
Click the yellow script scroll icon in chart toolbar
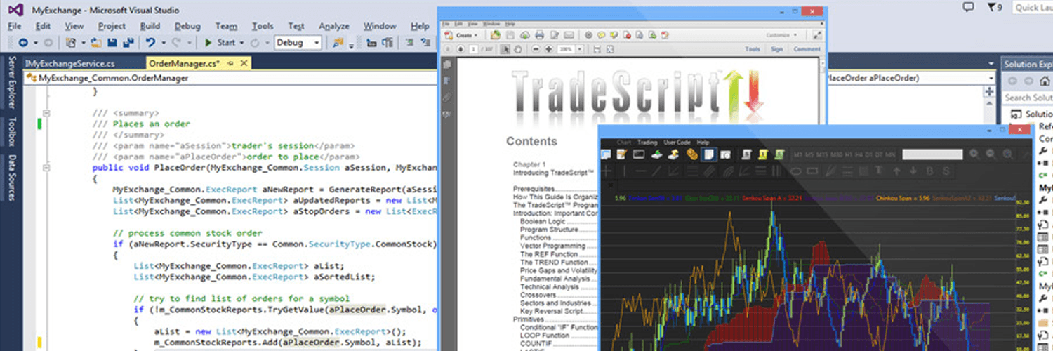click(763, 154)
